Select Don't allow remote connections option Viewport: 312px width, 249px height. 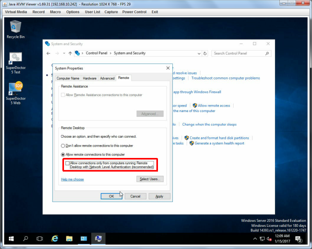coord(63,146)
